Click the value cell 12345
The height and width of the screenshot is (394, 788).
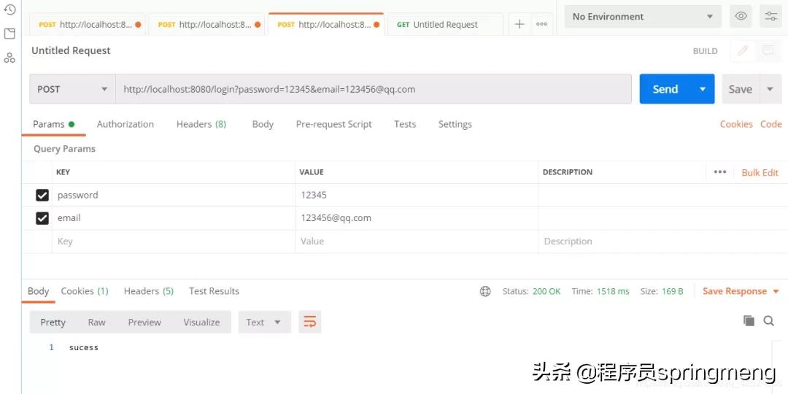tap(417, 195)
